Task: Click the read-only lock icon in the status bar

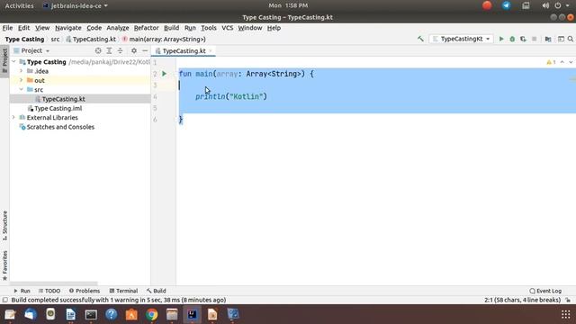Action: click(568, 300)
